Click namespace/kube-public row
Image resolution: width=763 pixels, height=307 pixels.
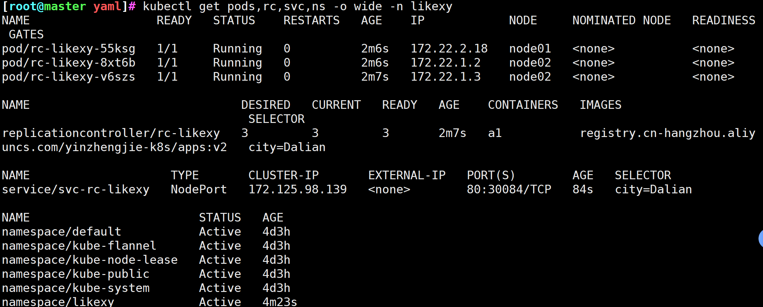[x=76, y=274]
